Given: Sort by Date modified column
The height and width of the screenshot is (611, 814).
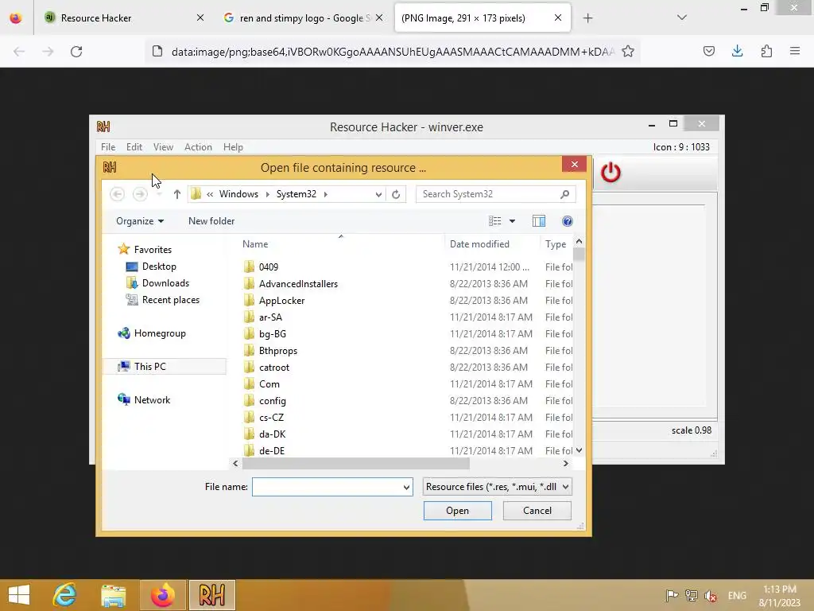Looking at the screenshot, I should 479,244.
